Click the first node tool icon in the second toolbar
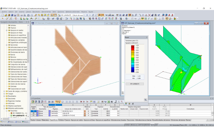214x133 pixels. point(3,19)
